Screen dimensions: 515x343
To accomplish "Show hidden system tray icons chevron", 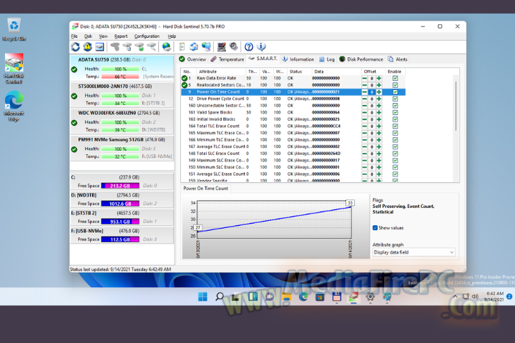I will (455, 297).
